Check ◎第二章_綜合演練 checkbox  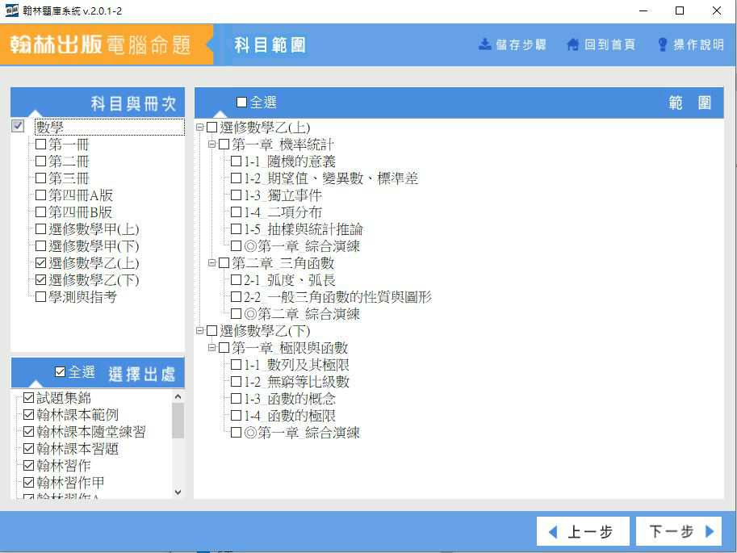[236, 314]
